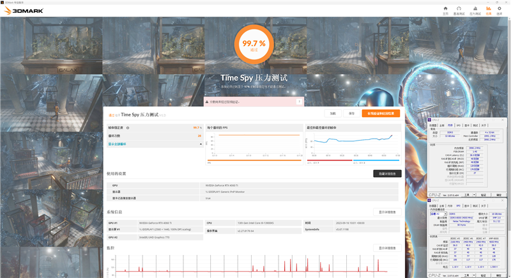Click the Load (加载) button
Viewport: 511px width, 278px height.
pyautogui.click(x=333, y=113)
